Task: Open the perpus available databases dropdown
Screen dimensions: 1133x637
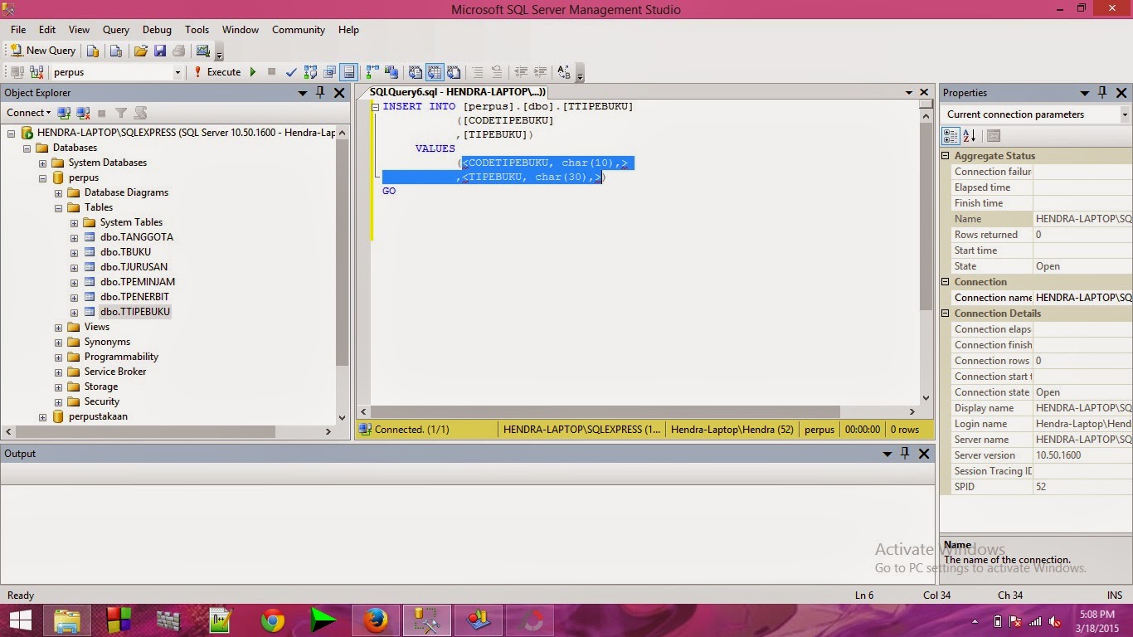Action: pyautogui.click(x=177, y=72)
